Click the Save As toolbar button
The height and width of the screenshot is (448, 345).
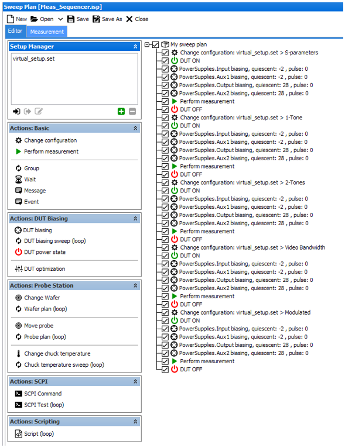[108, 19]
